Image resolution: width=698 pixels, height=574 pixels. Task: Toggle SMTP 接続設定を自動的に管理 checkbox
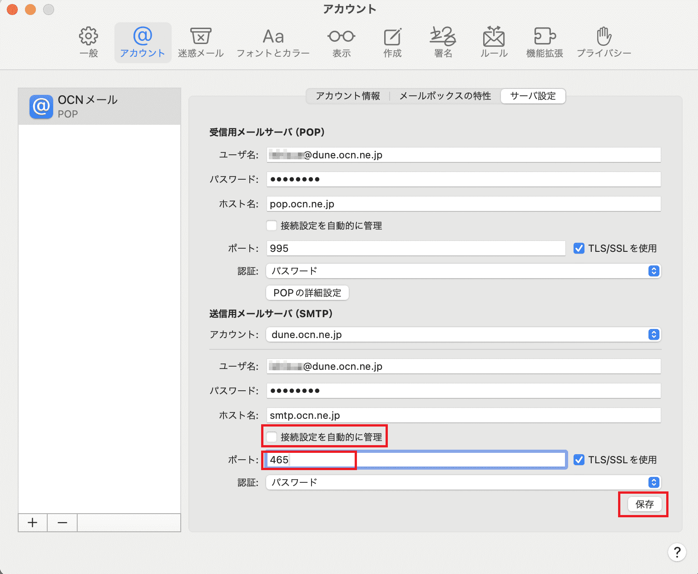[x=272, y=437]
